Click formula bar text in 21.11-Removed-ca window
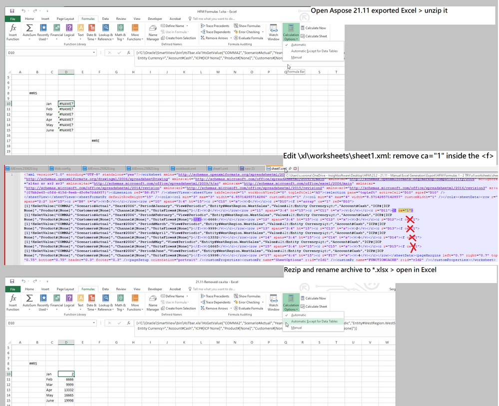499x406 pixels. [264, 326]
